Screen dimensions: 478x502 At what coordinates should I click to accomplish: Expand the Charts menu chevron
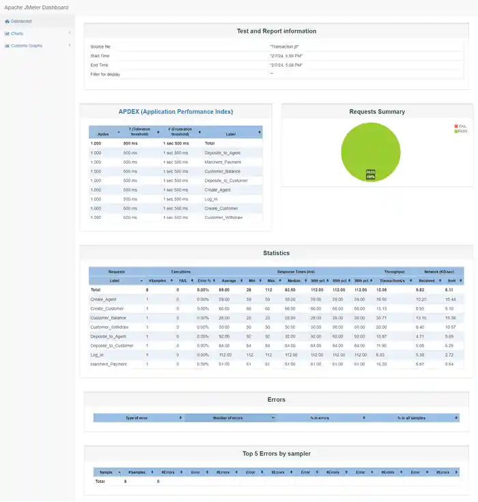point(70,33)
